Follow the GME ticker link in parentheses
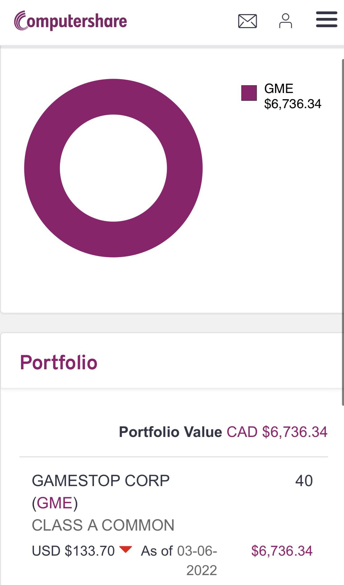Viewport: 344px width, 585px height. (x=55, y=503)
